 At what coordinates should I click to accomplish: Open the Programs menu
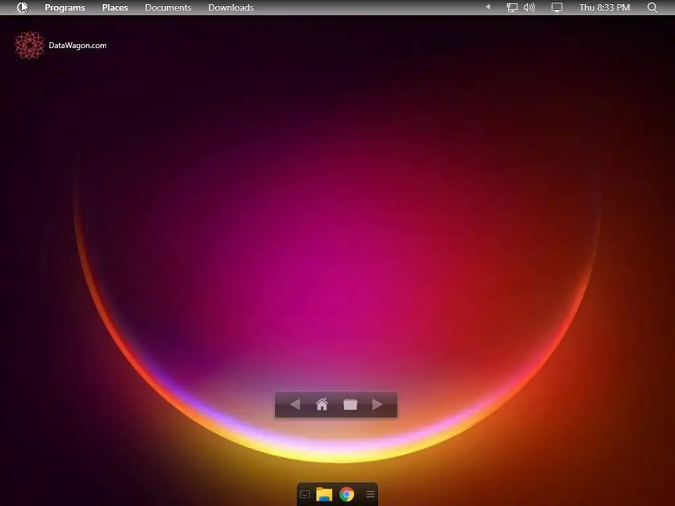pos(65,7)
